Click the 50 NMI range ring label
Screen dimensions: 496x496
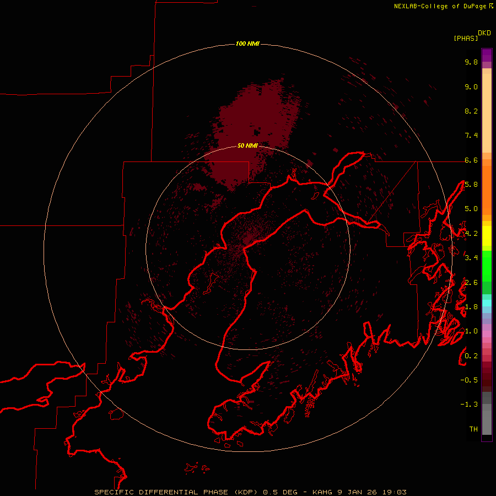coord(247,145)
